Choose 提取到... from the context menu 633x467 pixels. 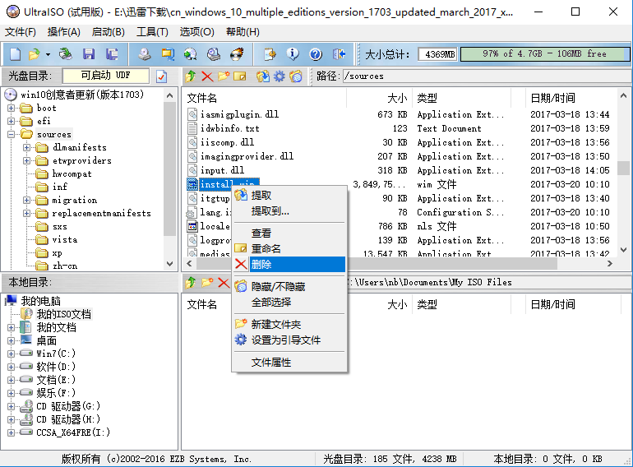(289, 211)
